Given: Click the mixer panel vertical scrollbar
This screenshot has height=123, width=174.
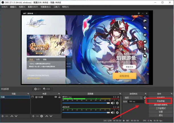Looking at the screenshot, I should pyautogui.click(x=121, y=107).
